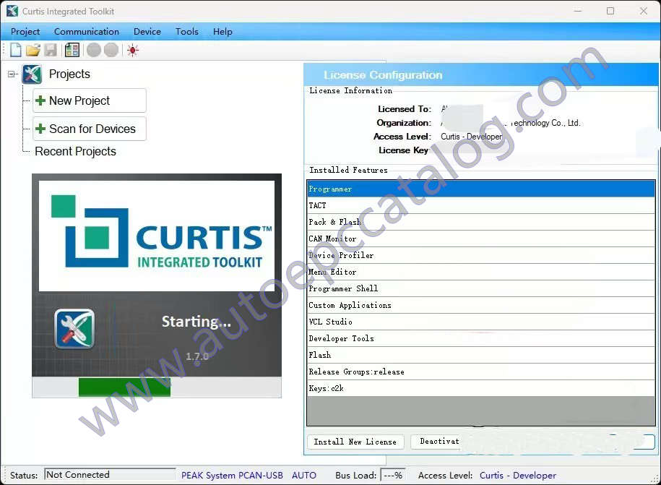
Task: Open the AUTO baud rate selector
Action: 304,475
